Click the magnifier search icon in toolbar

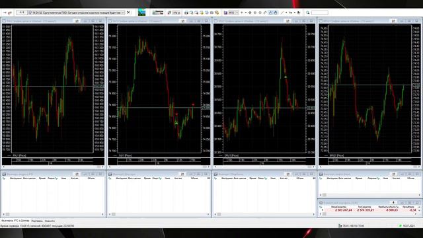click(x=307, y=13)
